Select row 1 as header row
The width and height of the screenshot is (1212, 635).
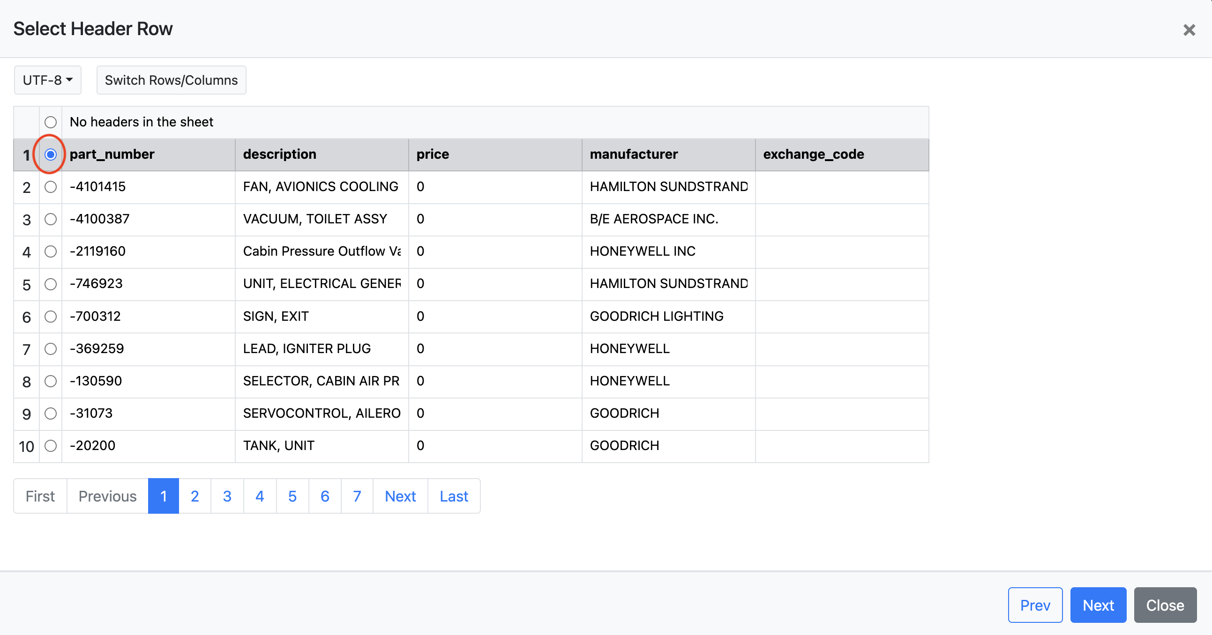point(51,154)
